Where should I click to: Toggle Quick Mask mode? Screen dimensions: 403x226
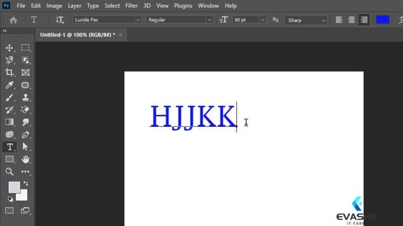pos(9,210)
